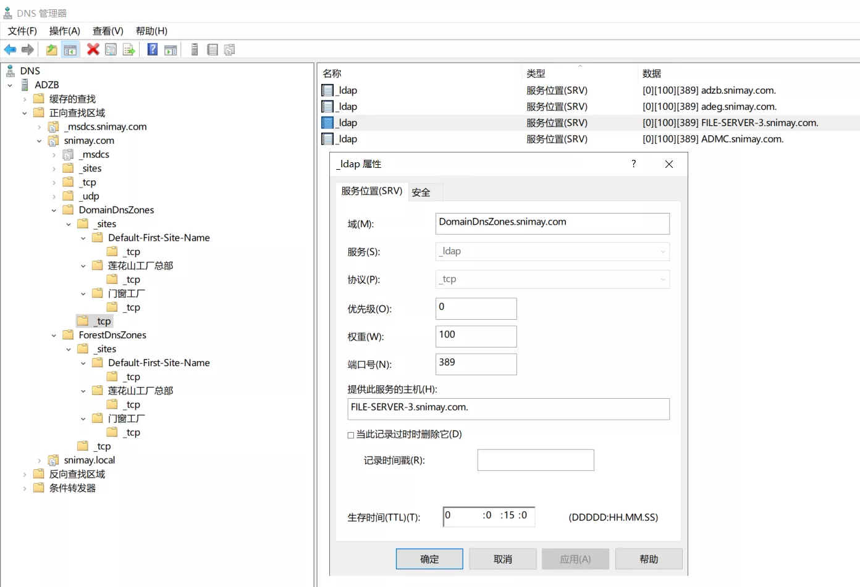The width and height of the screenshot is (860, 587).
Task: Expand the snimay.local zone node
Action: pos(40,460)
